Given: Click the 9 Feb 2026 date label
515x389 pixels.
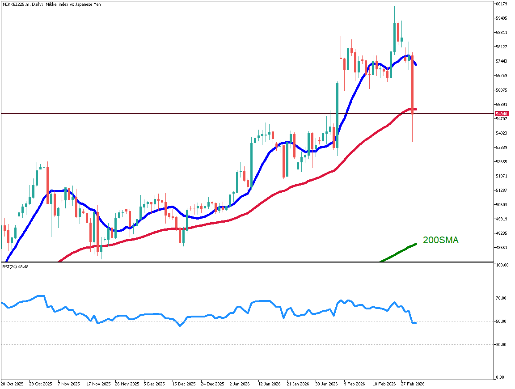Looking at the screenshot, I should click(x=355, y=384).
